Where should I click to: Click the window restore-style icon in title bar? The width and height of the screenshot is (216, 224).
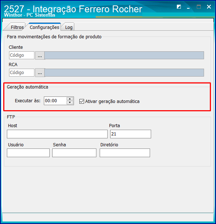point(179,7)
